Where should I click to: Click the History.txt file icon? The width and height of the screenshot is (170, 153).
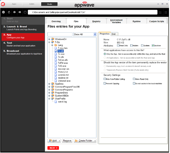(56, 72)
